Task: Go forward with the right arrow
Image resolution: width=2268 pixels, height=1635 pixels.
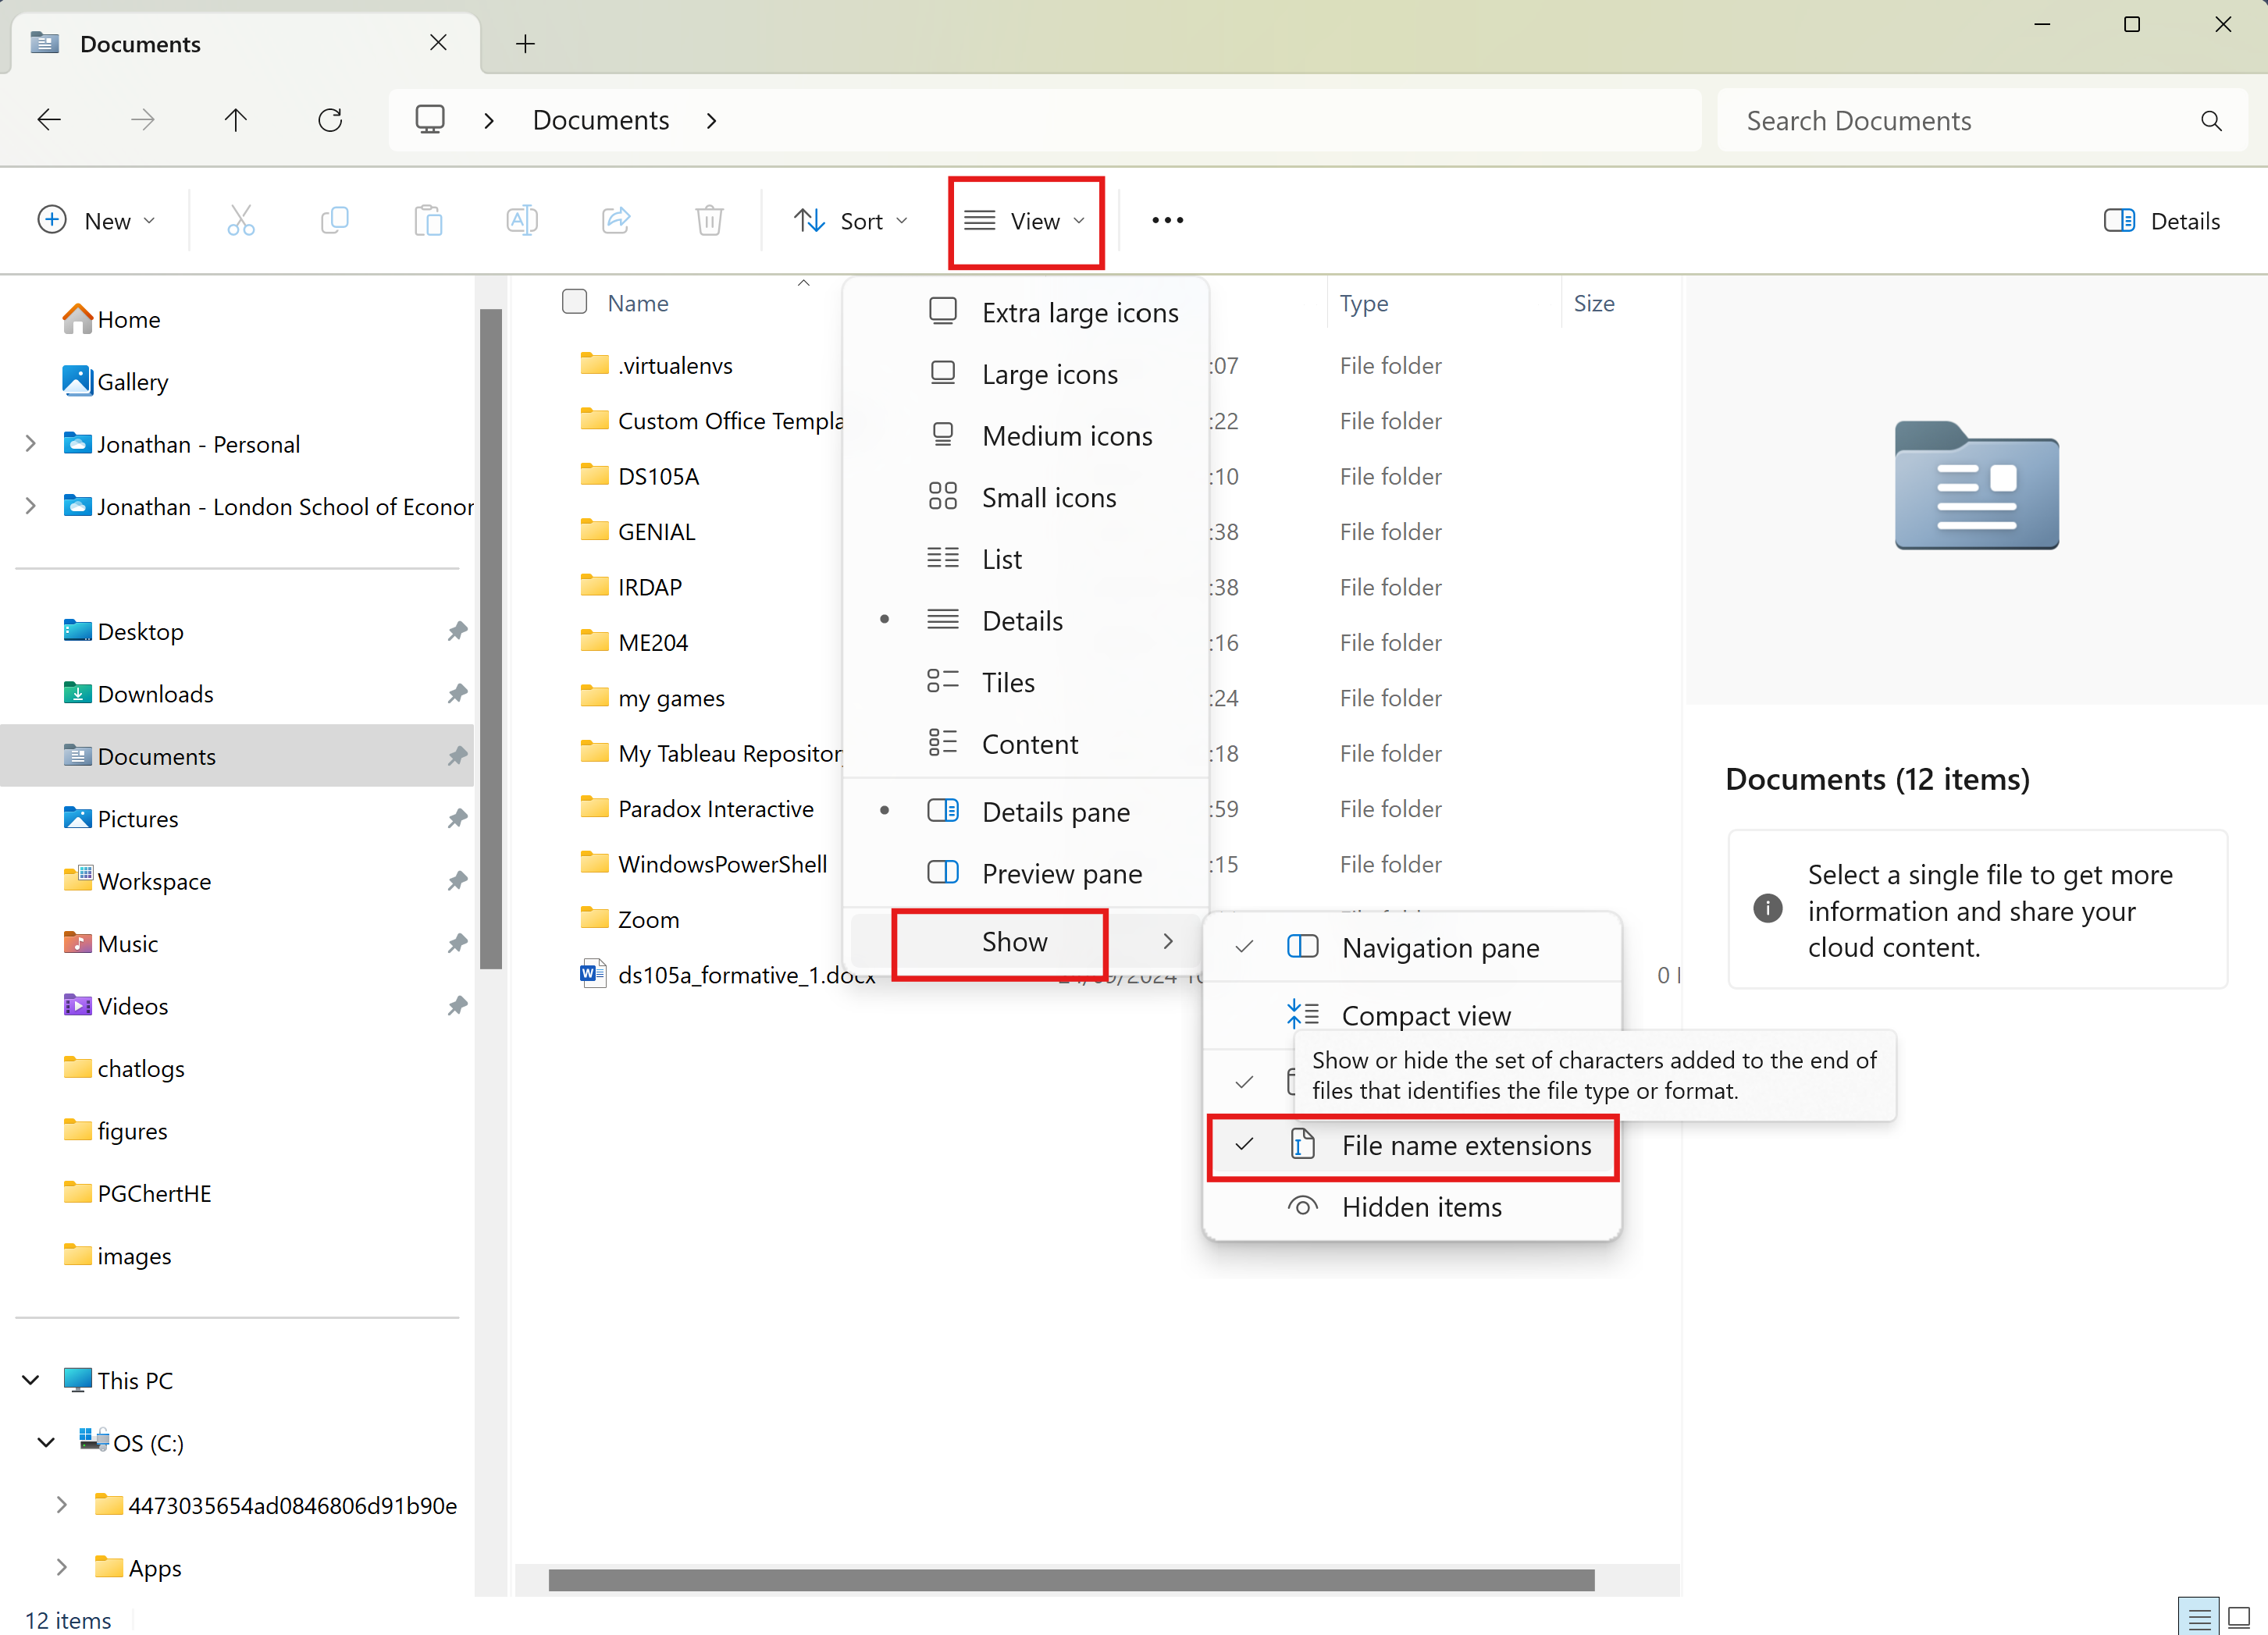Action: coord(143,120)
